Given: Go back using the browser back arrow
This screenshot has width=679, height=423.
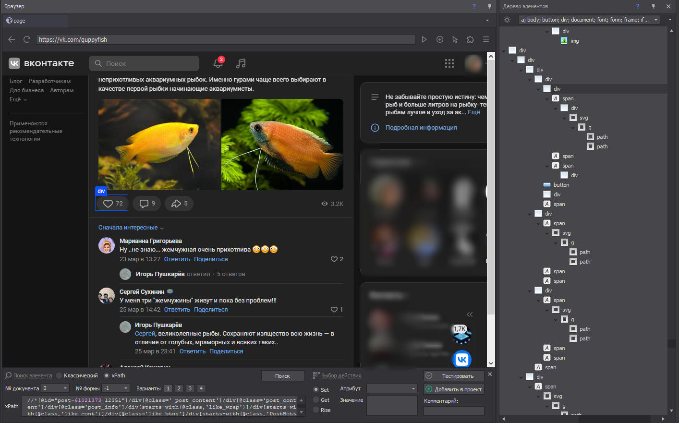Looking at the screenshot, I should click(x=12, y=39).
